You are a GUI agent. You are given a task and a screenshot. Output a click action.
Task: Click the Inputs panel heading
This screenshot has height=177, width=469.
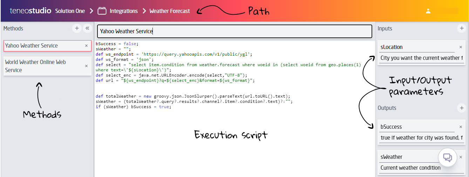[385, 29]
